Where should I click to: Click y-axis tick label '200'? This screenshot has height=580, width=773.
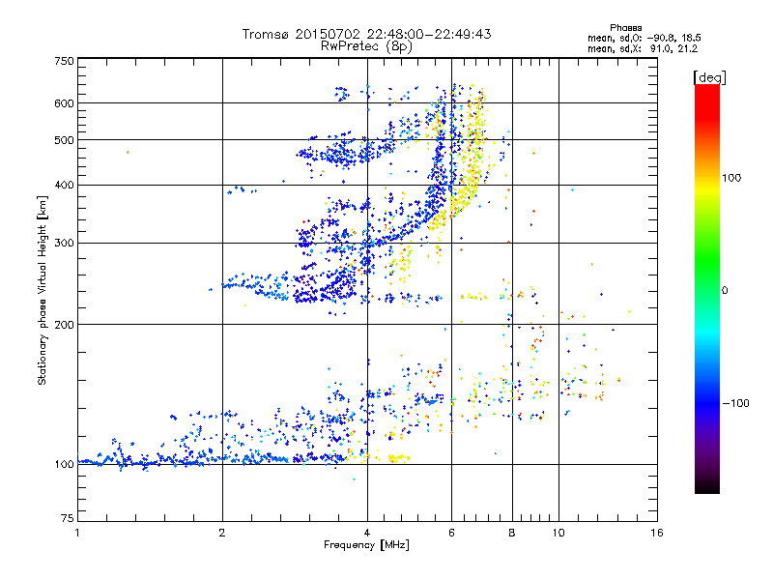(64, 325)
